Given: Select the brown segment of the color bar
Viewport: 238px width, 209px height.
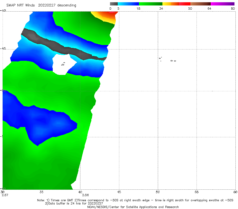Looking at the screenshot, I should click(200, 4).
